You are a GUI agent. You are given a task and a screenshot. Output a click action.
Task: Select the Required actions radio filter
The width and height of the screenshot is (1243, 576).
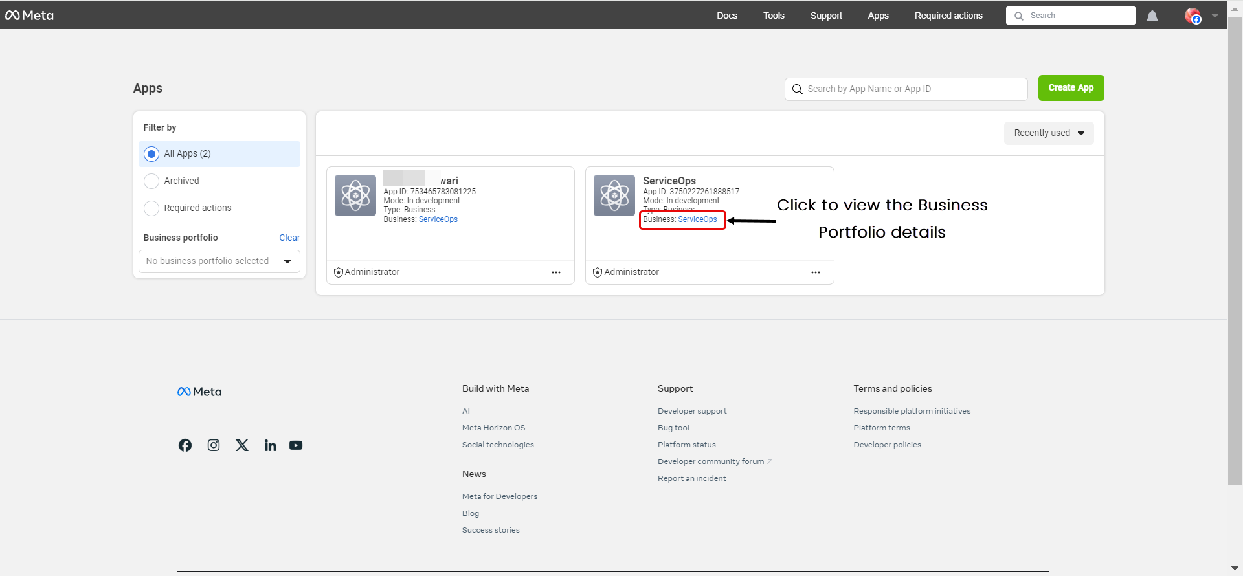(x=151, y=208)
